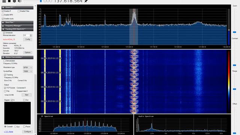Click the stop radio button icon

click(x=9, y=1)
